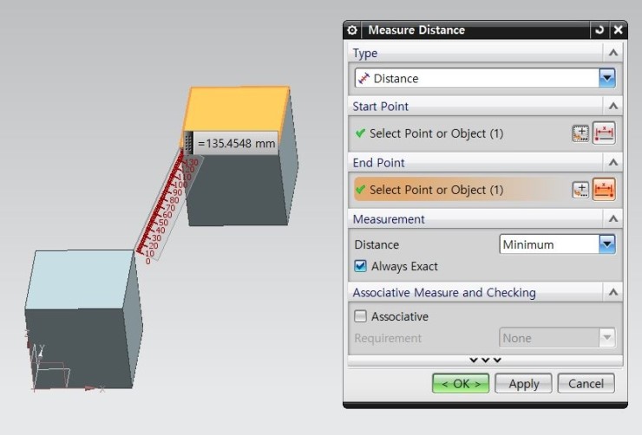Screen dimensions: 642x435
Task: Collapse the Start Point section
Action: pyautogui.click(x=613, y=107)
